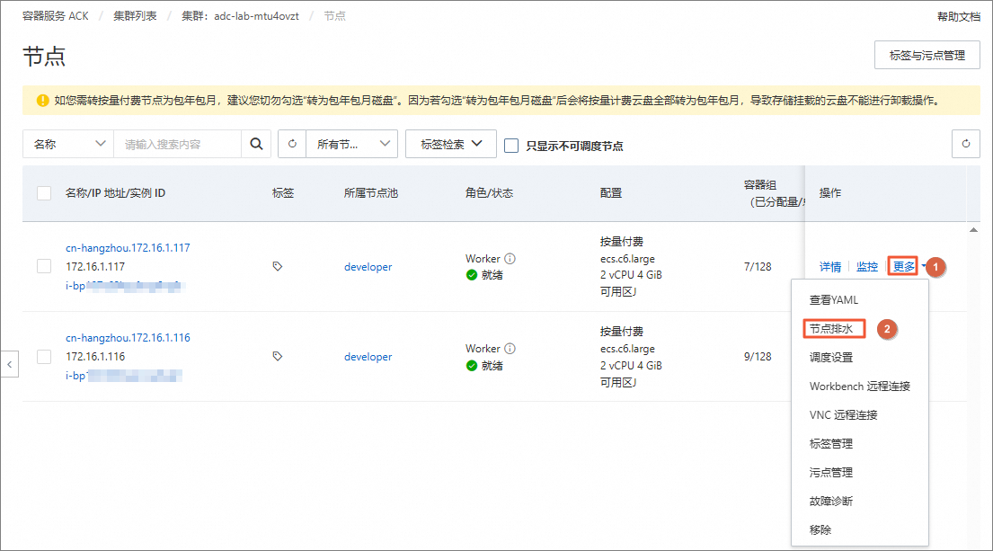Viewport: 993px width, 551px height.
Task: Expand the collapsed left sidebar arrow
Action: [10, 364]
